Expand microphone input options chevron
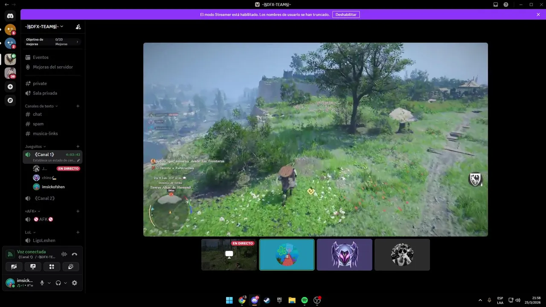Image resolution: width=546 pixels, height=307 pixels. (49, 283)
